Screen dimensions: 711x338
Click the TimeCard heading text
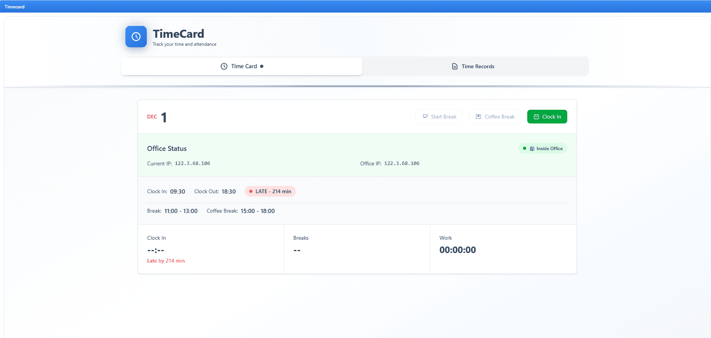click(178, 34)
